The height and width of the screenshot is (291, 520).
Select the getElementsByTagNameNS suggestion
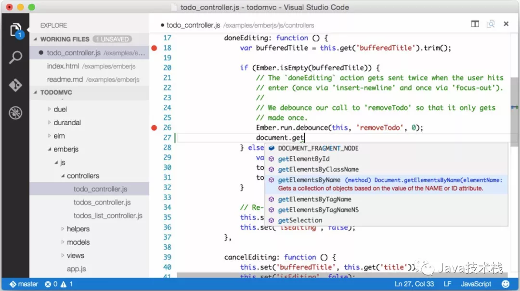[x=386, y=210]
